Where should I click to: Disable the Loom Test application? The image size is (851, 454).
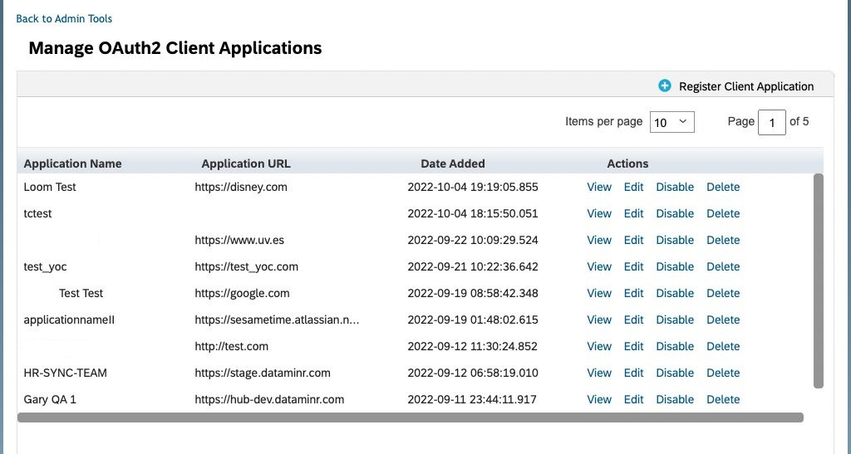(x=675, y=187)
